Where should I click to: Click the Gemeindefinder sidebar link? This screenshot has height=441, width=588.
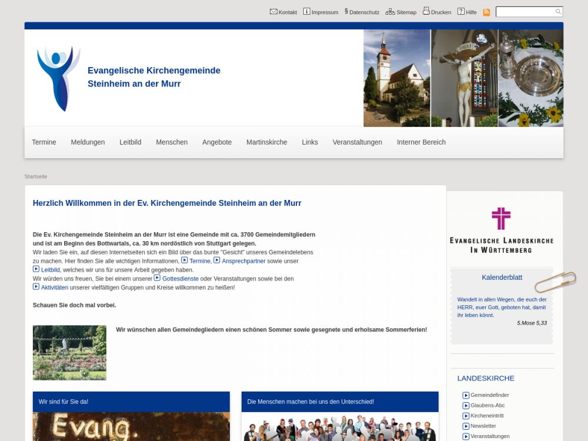point(489,395)
